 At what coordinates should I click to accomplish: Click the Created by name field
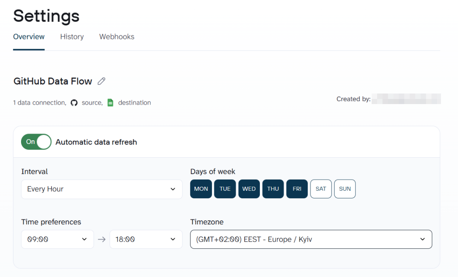pyautogui.click(x=406, y=99)
